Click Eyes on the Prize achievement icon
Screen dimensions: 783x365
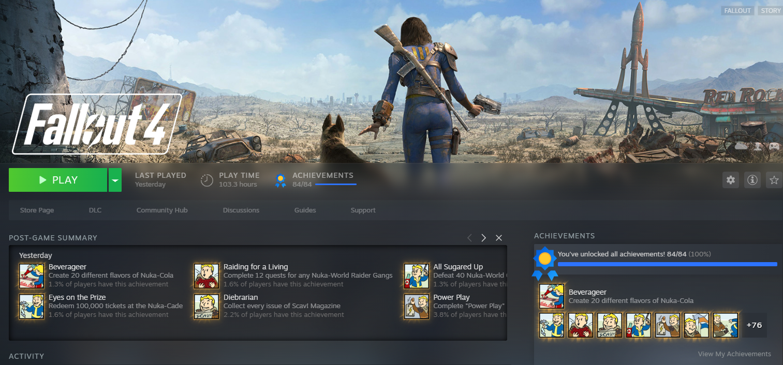[32, 306]
